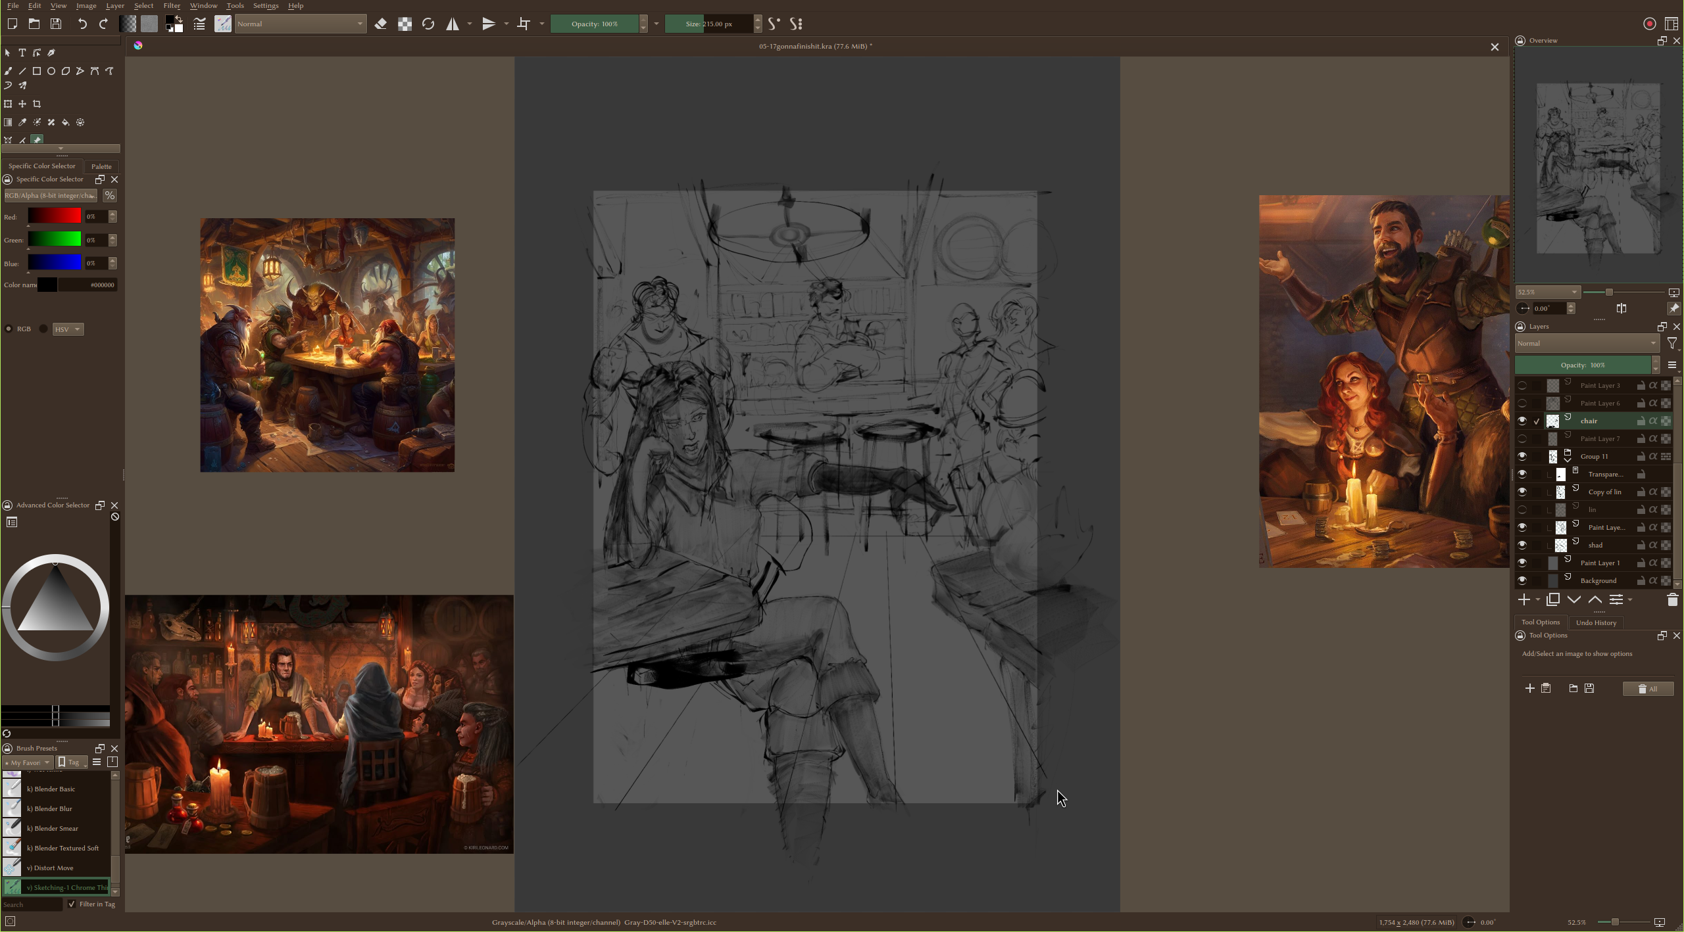The height and width of the screenshot is (932, 1684).
Task: Select the Transform tool
Action: (8, 104)
